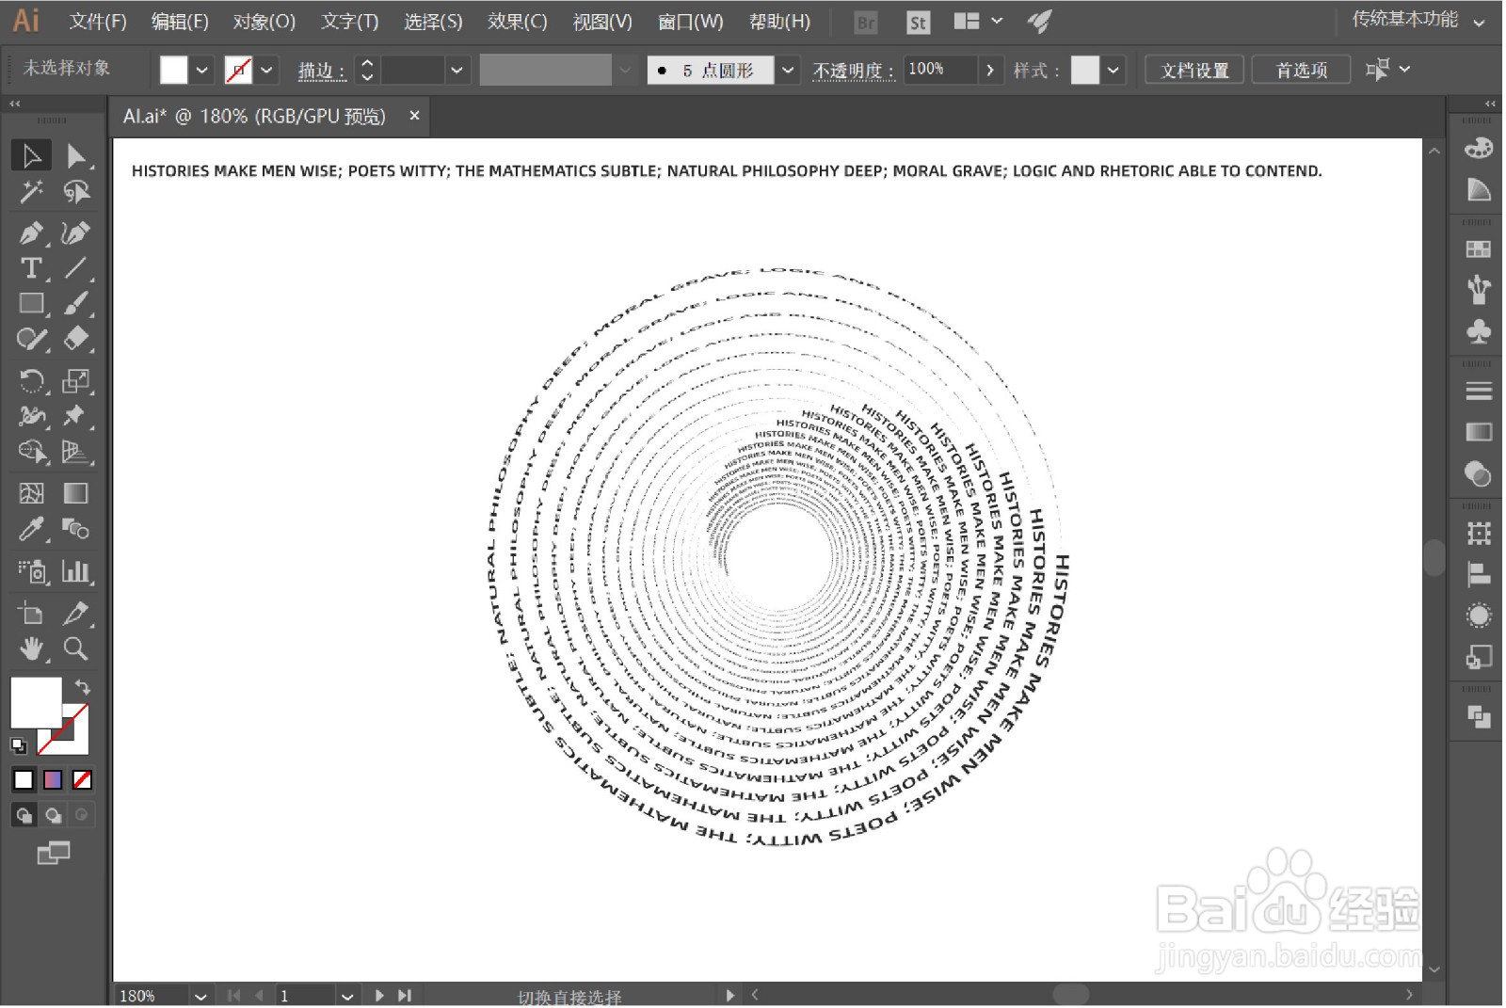The width and height of the screenshot is (1506, 1008).
Task: Select the Zoom magnifier tool
Action: (x=75, y=648)
